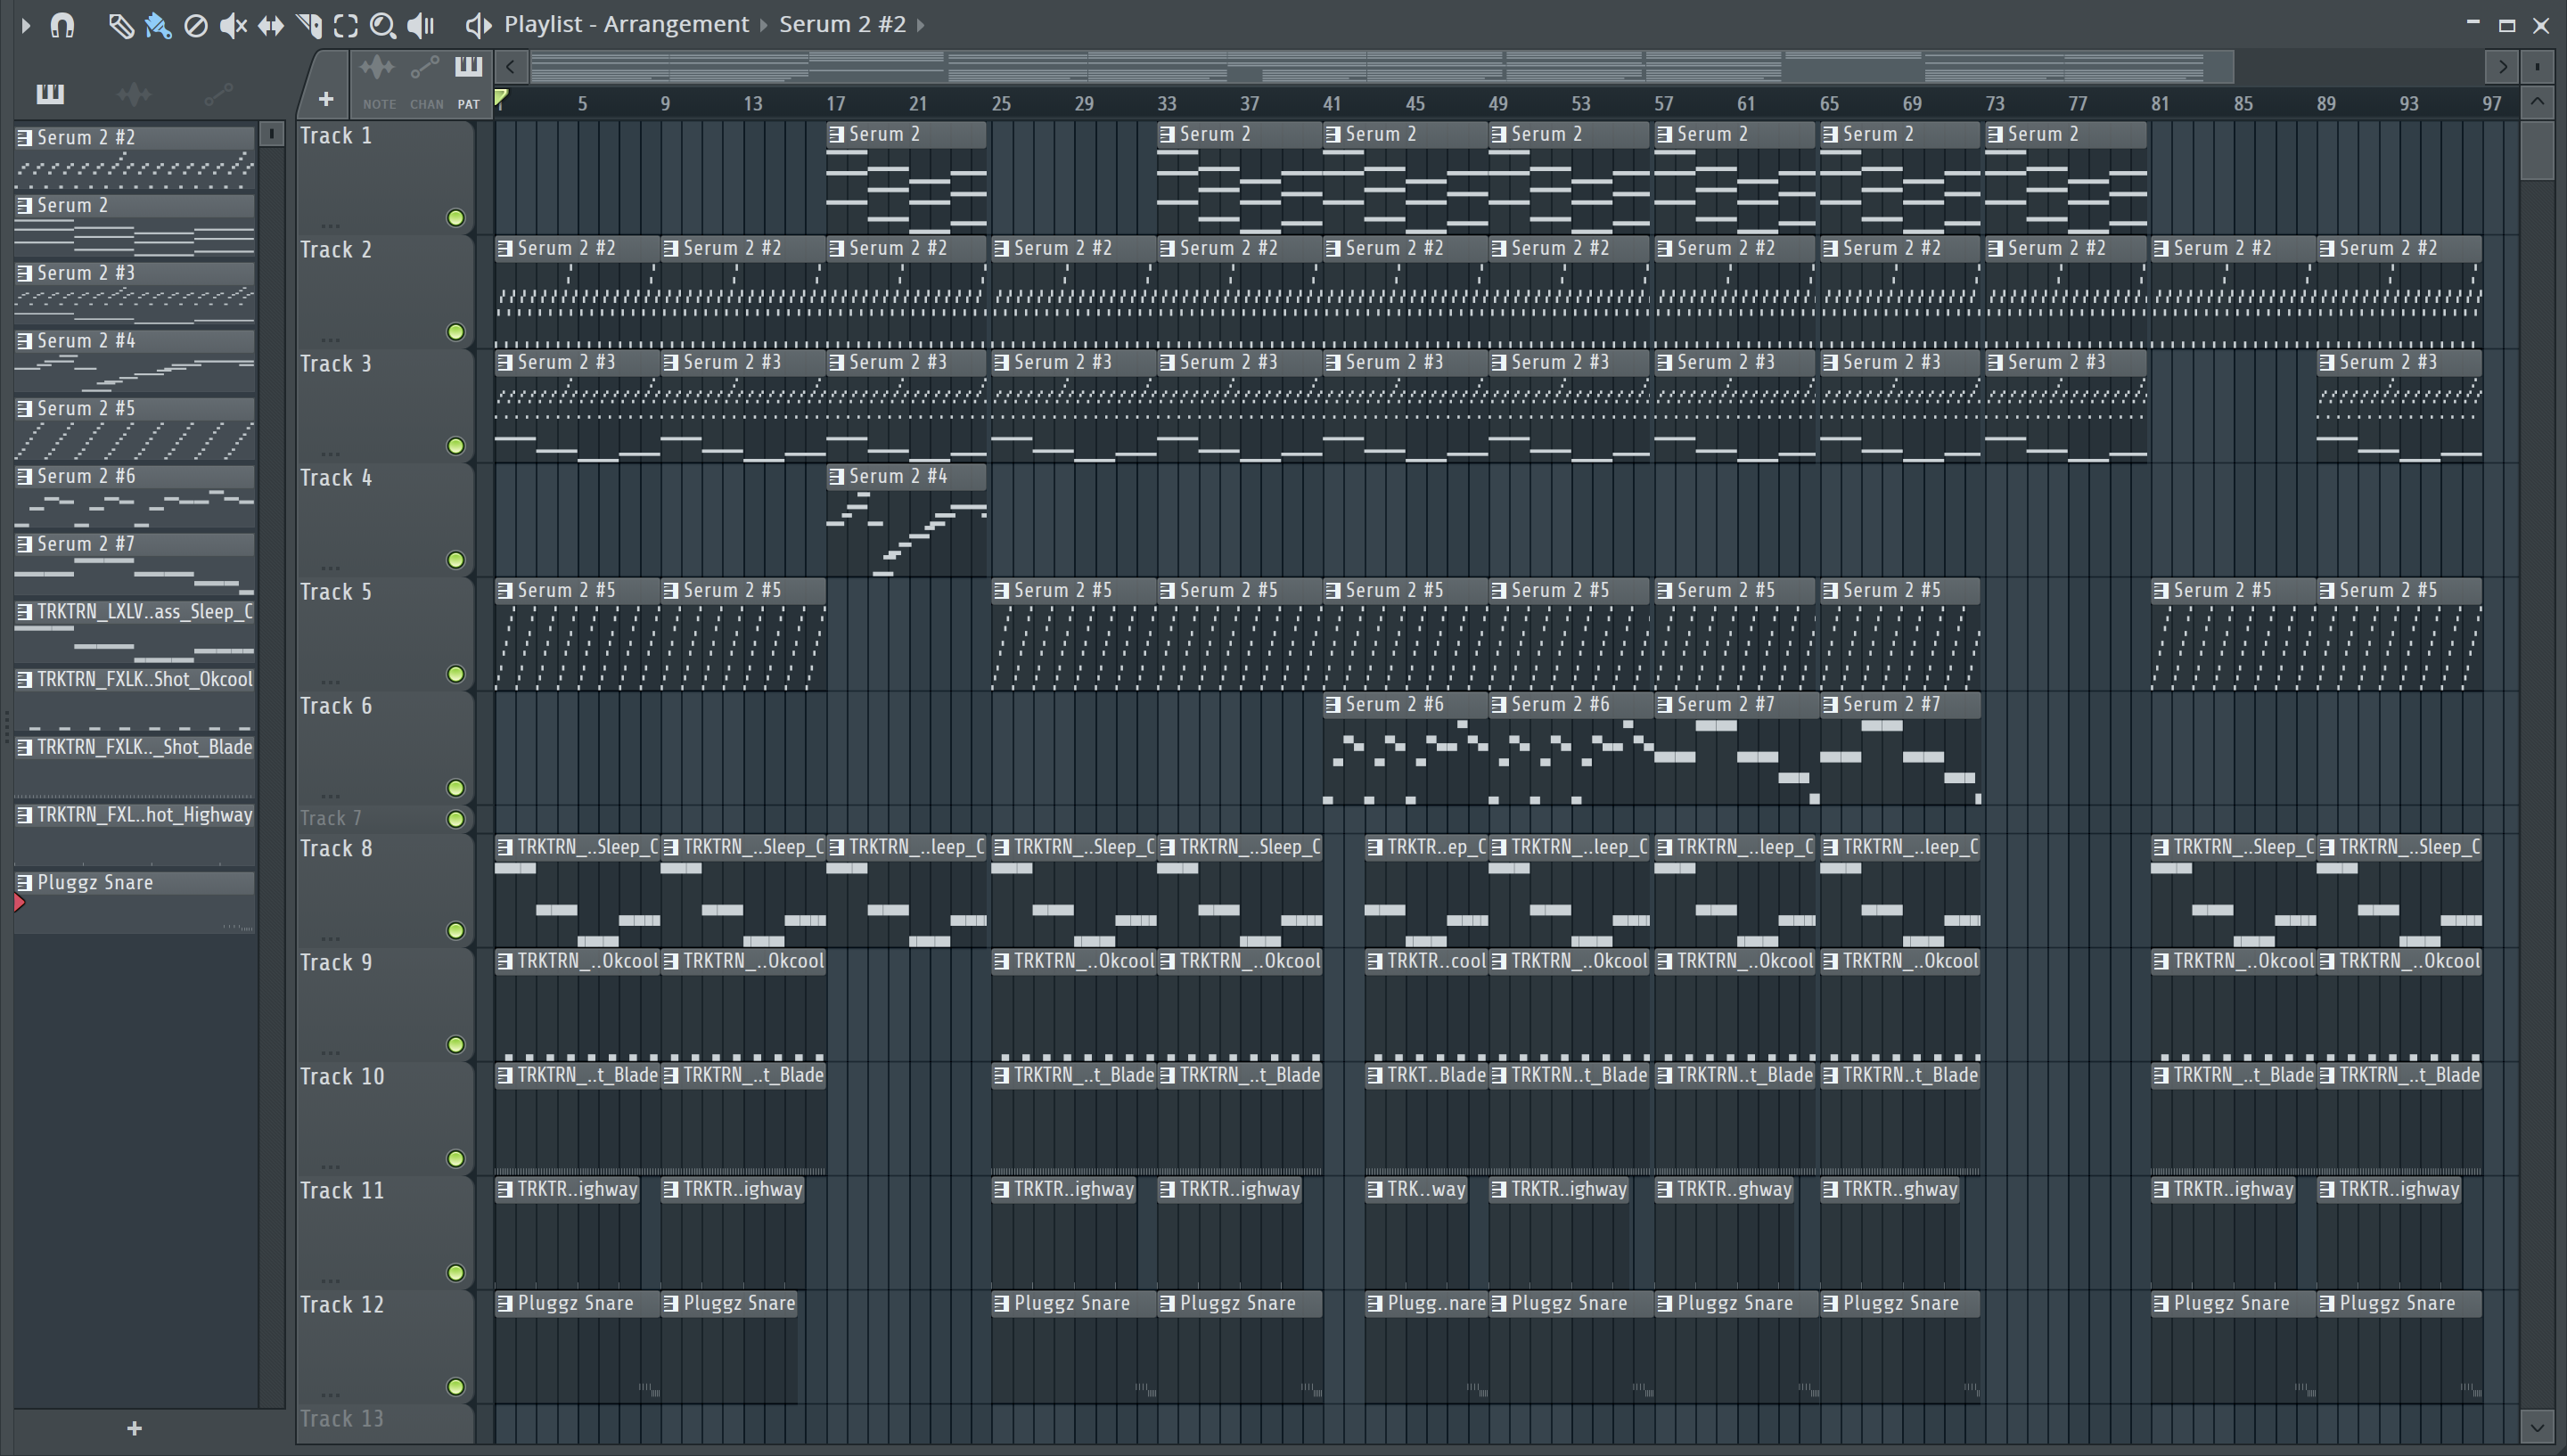
Task: Open first Serum 2 #6 clip menu on Track 6
Action: (1333, 705)
